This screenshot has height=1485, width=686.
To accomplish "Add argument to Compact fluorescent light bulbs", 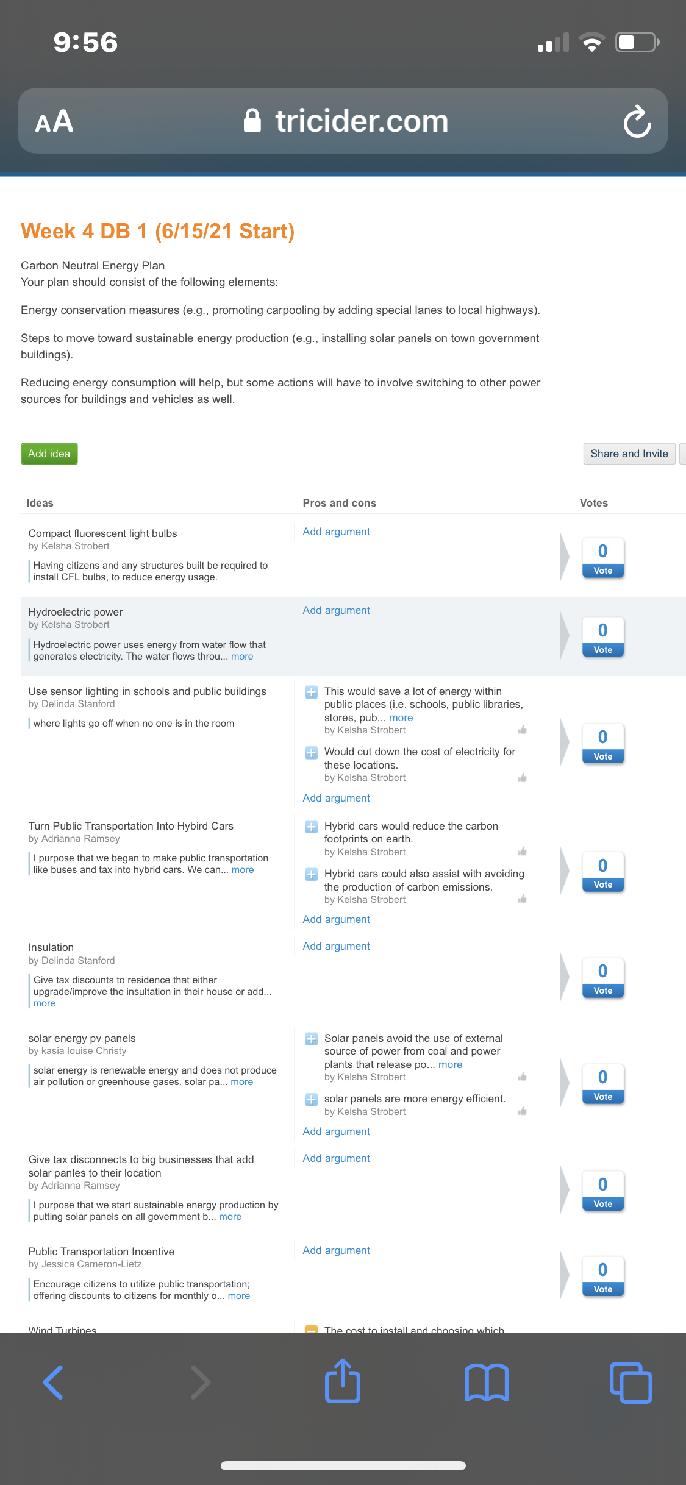I will pos(336,532).
